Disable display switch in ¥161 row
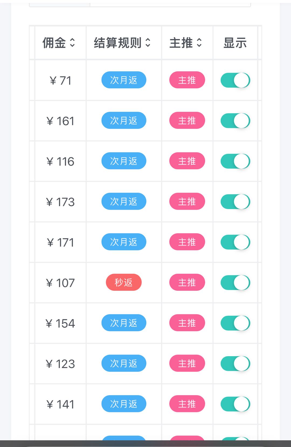The height and width of the screenshot is (447, 291). coord(235,121)
